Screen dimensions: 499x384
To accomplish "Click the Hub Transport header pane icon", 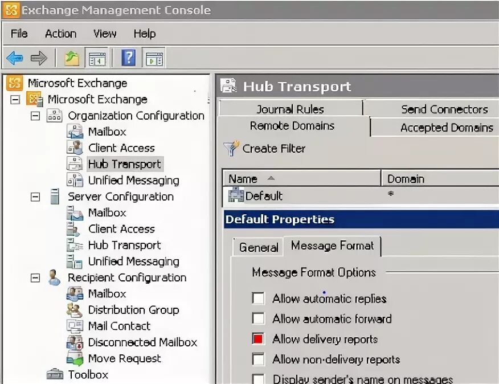I will click(228, 86).
